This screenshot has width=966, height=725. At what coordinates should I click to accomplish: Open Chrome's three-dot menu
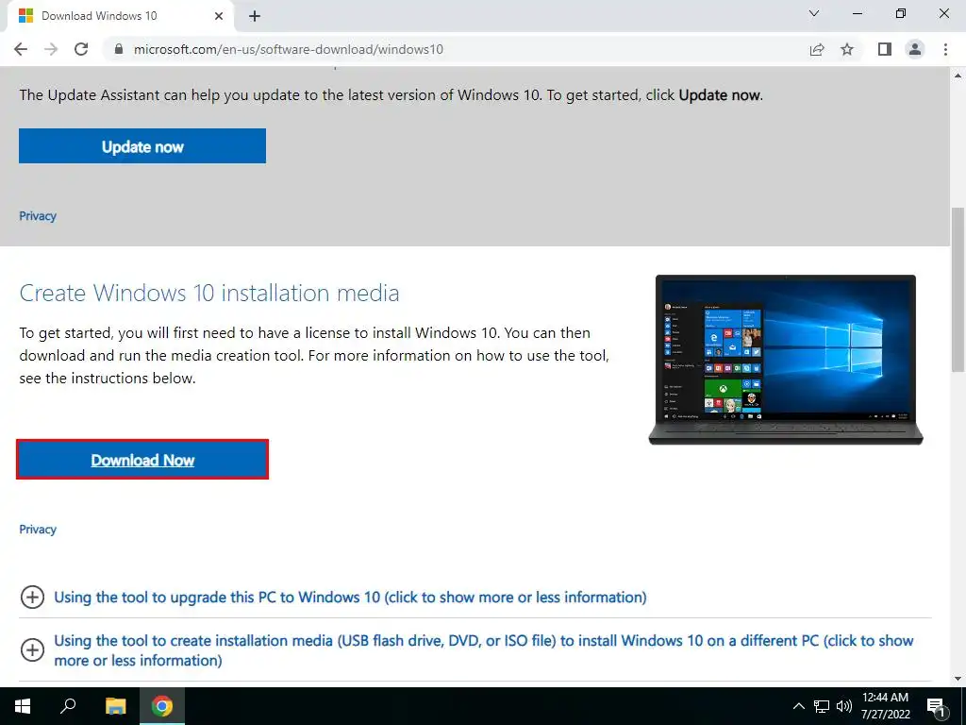coord(945,49)
